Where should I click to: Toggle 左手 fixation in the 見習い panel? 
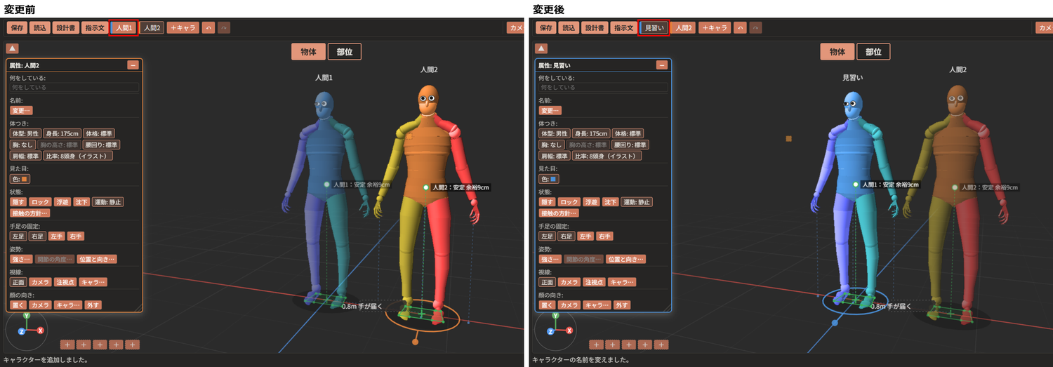(x=585, y=236)
